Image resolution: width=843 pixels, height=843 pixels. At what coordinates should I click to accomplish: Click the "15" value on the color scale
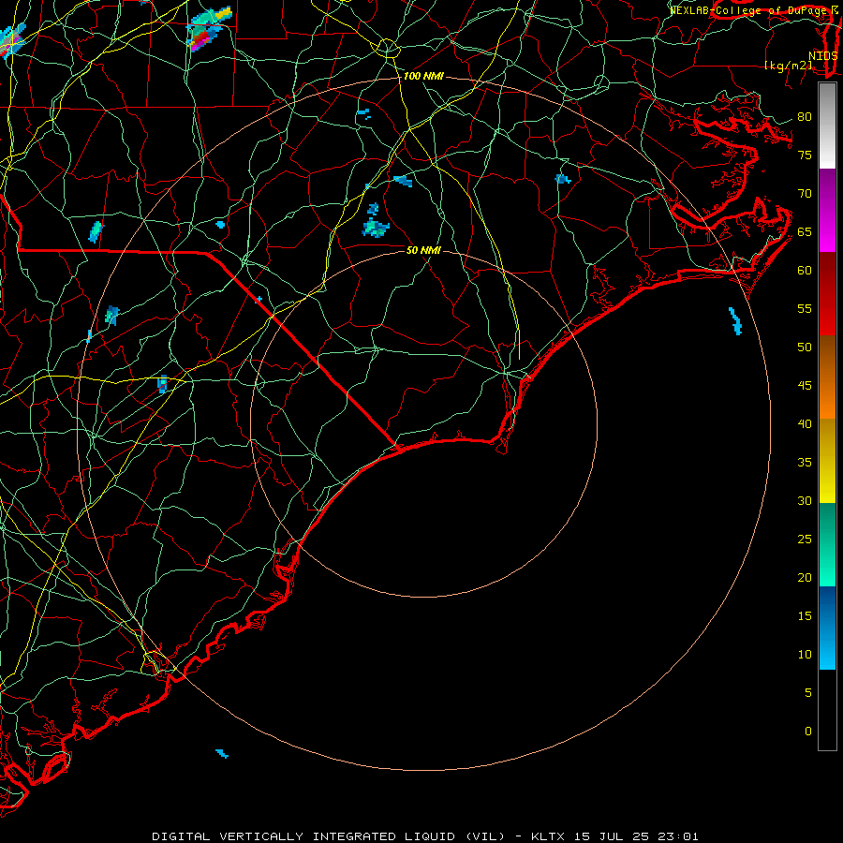pos(805,615)
